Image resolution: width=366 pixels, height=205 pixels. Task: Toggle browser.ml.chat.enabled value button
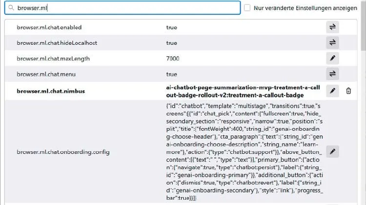point(332,27)
